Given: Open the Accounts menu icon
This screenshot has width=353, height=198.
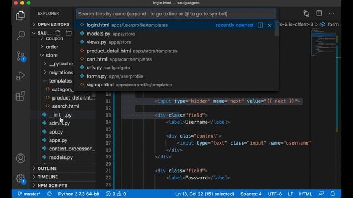Looking at the screenshot, I should (x=20, y=158).
